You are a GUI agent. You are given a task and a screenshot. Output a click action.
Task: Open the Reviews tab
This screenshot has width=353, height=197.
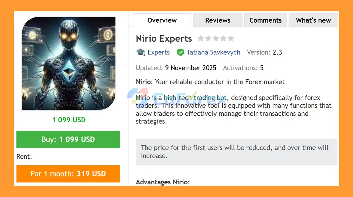[218, 20]
